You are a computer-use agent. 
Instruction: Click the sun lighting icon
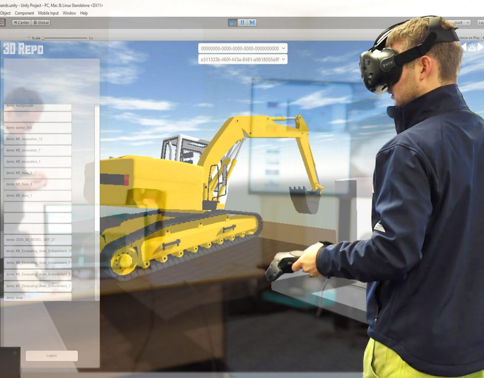coord(472,47)
